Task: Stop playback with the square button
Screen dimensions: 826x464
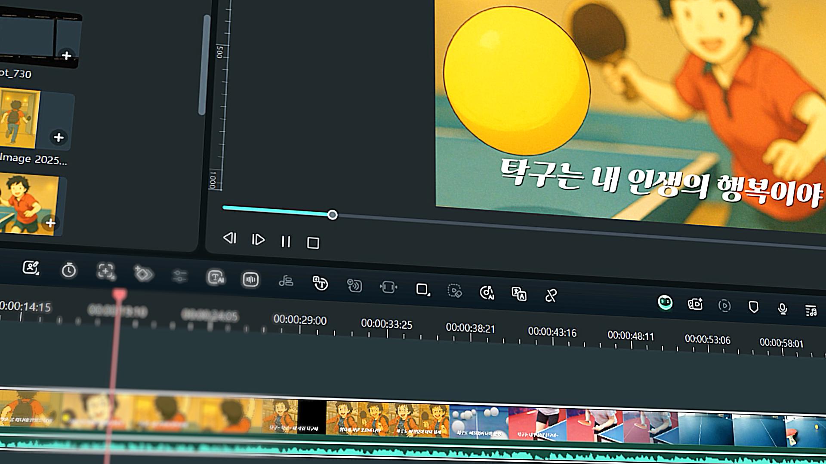Action: pyautogui.click(x=313, y=243)
